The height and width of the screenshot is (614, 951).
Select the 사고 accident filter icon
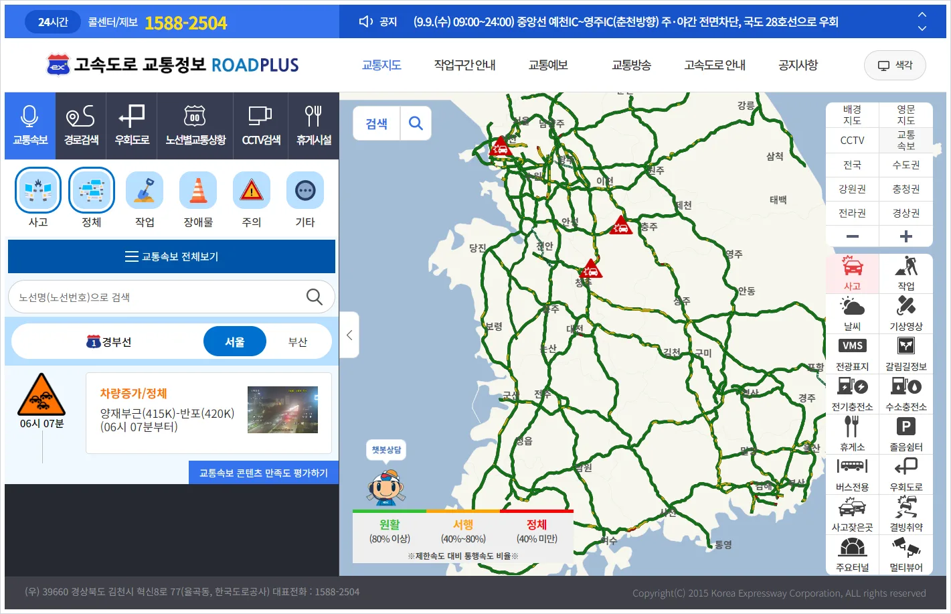[x=38, y=190]
